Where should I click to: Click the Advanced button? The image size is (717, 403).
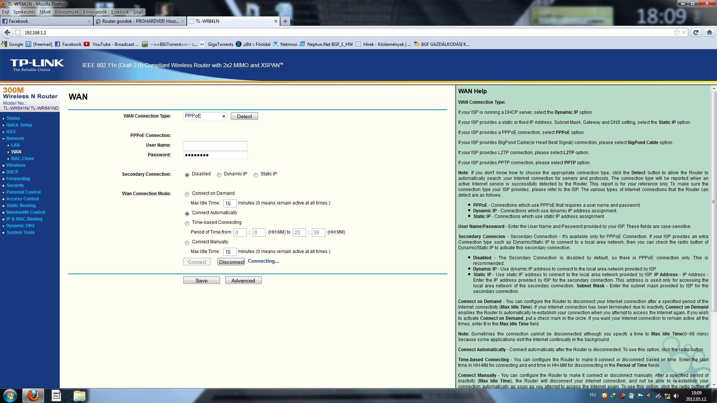tap(243, 281)
